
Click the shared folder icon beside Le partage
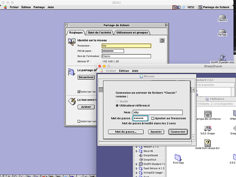pos(71,72)
